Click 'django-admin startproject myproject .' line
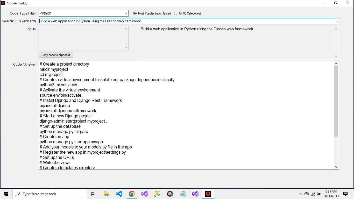The image size is (354, 199). click(73, 121)
